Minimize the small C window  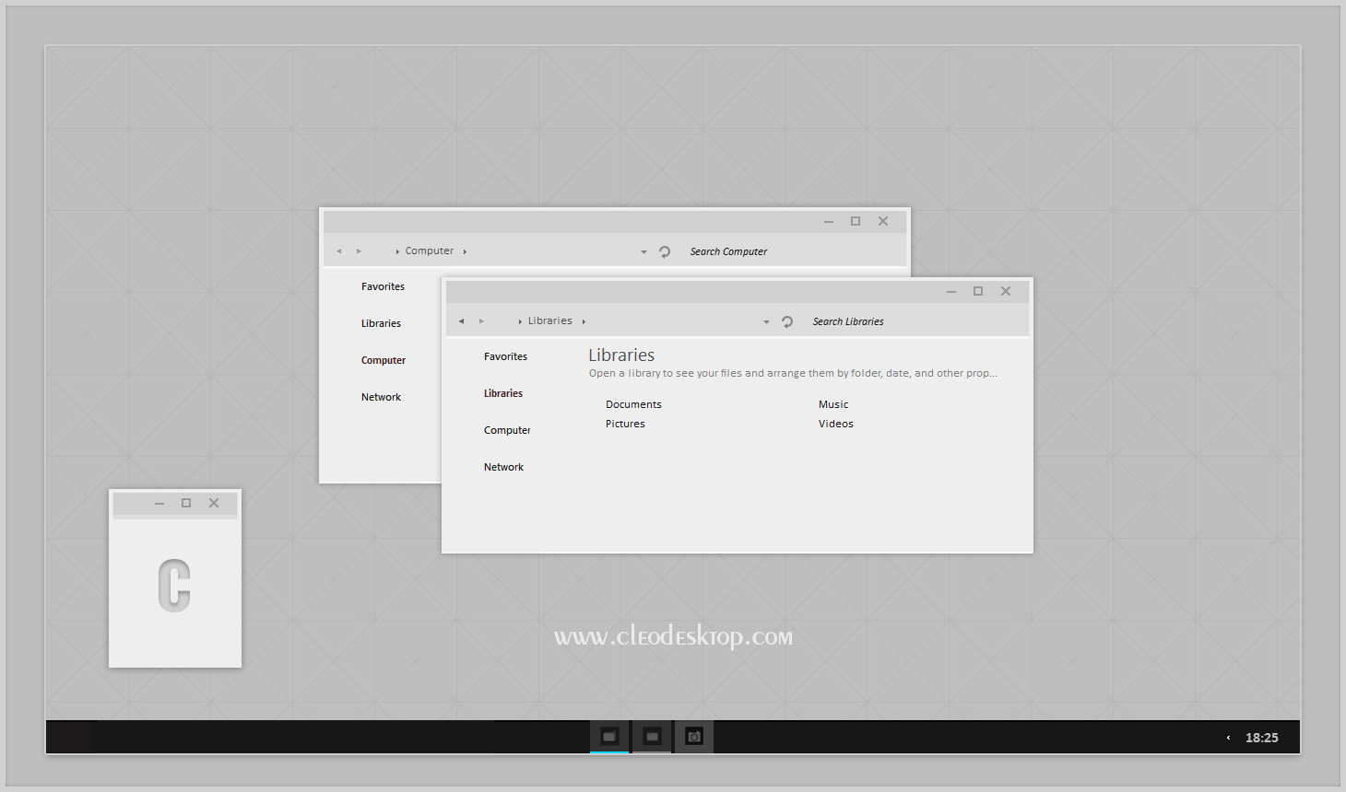159,504
